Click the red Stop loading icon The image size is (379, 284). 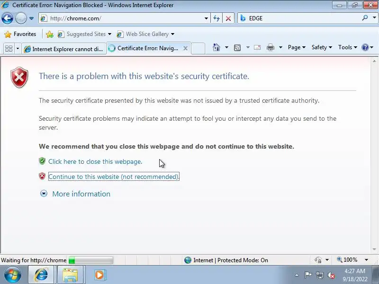(228, 18)
